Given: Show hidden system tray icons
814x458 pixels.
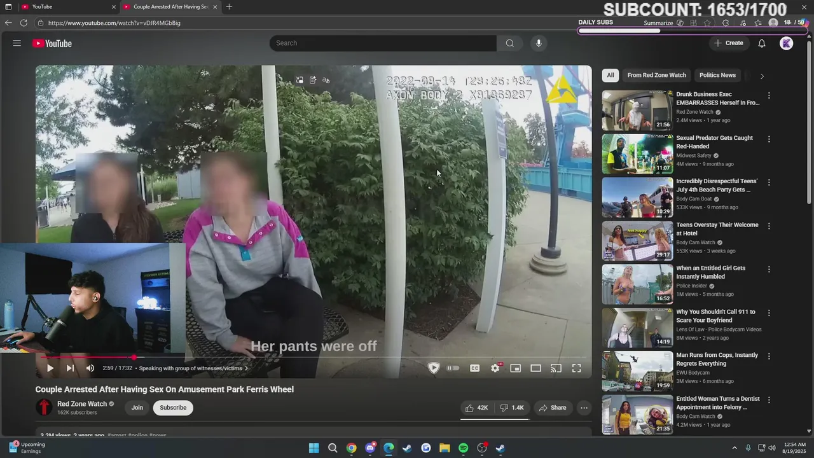Looking at the screenshot, I should [735, 448].
